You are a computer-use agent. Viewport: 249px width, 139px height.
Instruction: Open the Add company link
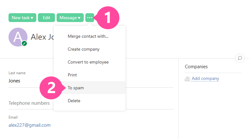tap(205, 79)
